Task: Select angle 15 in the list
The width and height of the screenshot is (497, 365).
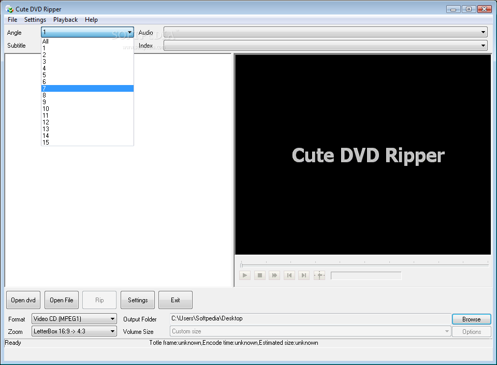Action: [x=87, y=142]
